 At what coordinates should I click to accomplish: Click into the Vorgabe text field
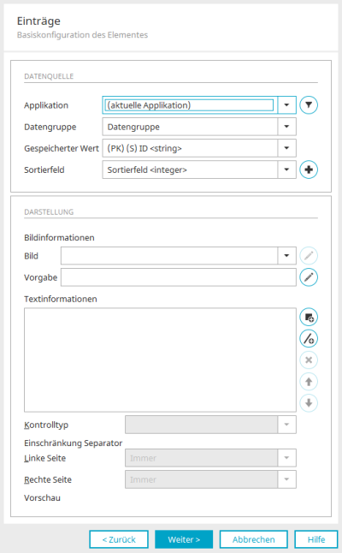[178, 277]
